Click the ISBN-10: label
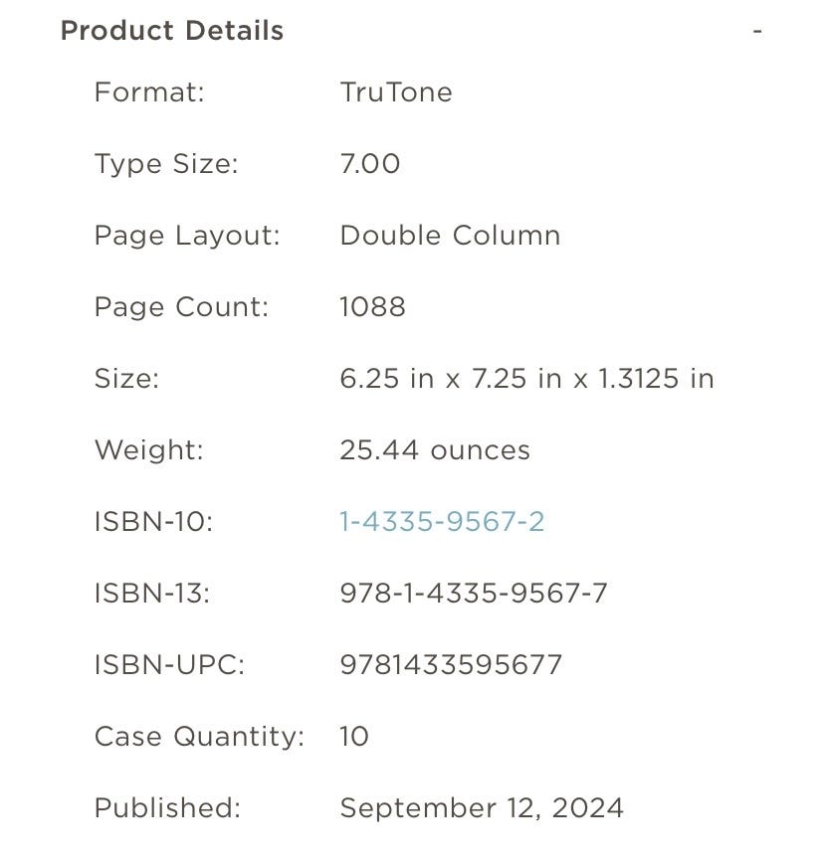The image size is (824, 865). (x=153, y=522)
